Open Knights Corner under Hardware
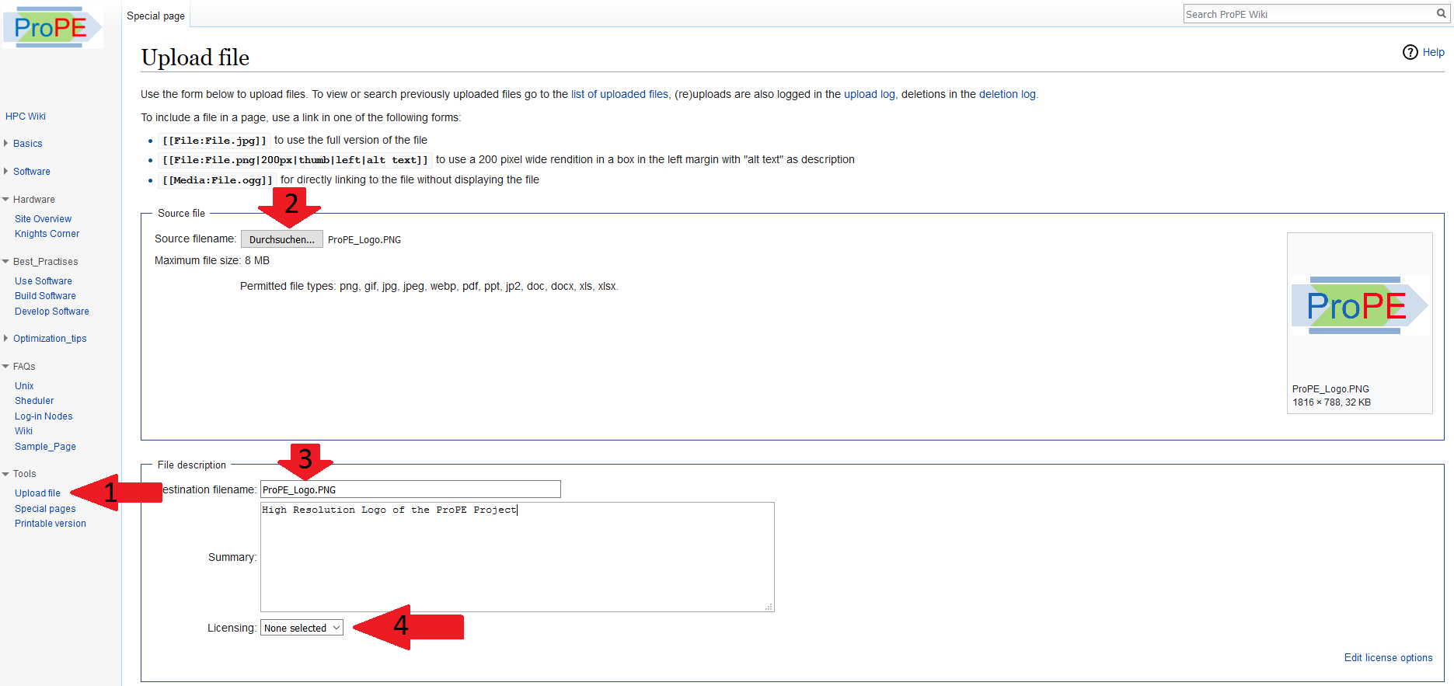Image resolution: width=1454 pixels, height=686 pixels. pos(47,234)
